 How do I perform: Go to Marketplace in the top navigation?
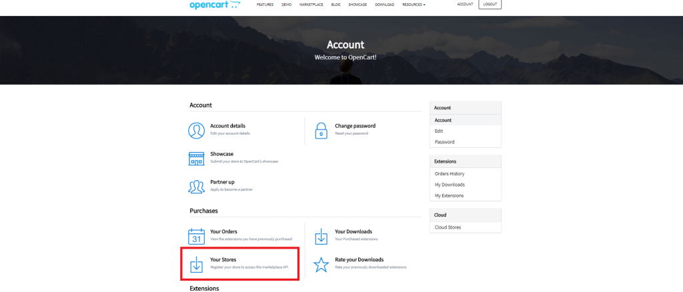coord(311,5)
